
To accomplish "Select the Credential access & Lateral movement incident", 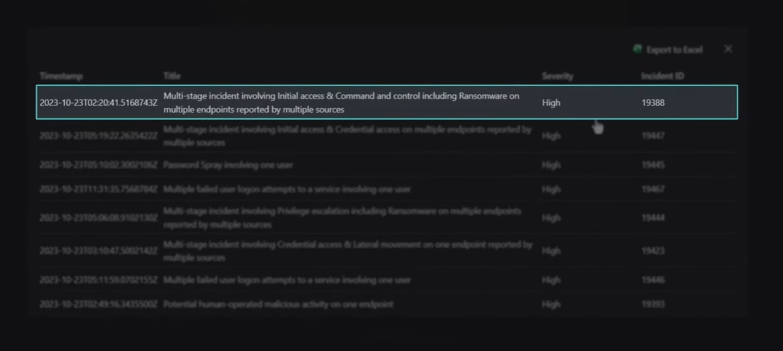I will pyautogui.click(x=347, y=250).
